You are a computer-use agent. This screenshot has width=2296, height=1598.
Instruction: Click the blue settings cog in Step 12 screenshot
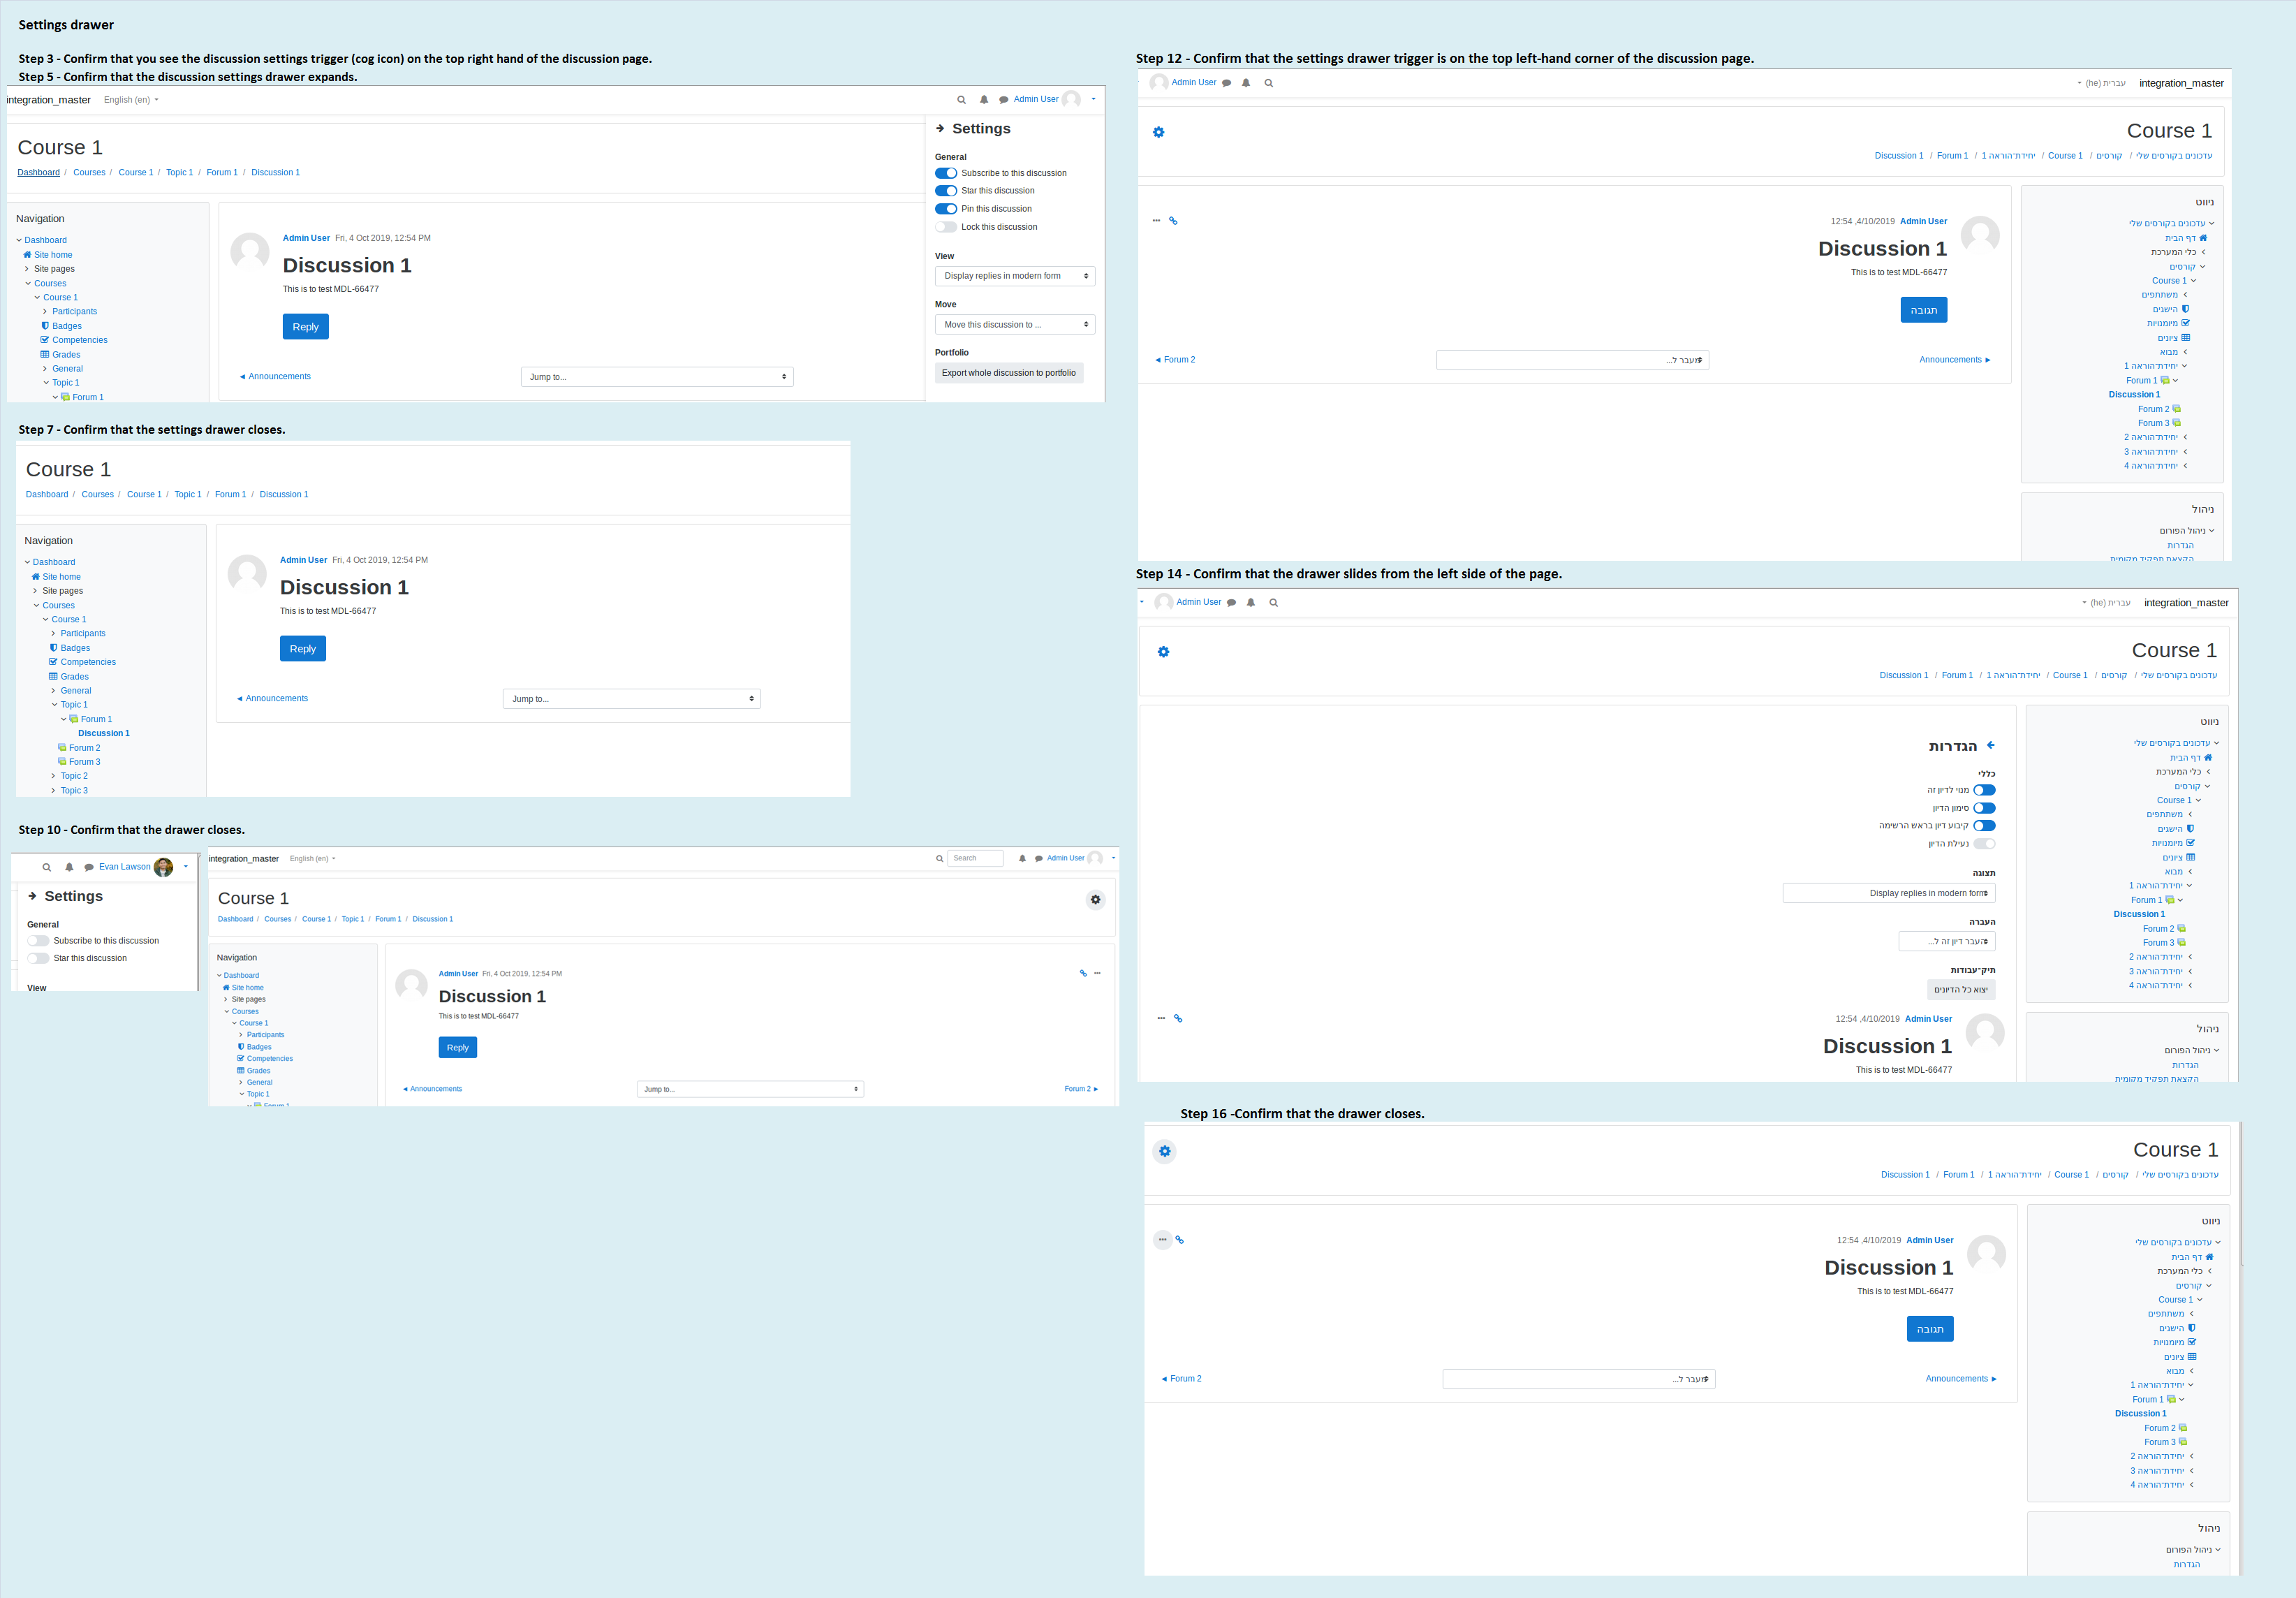click(x=1158, y=132)
